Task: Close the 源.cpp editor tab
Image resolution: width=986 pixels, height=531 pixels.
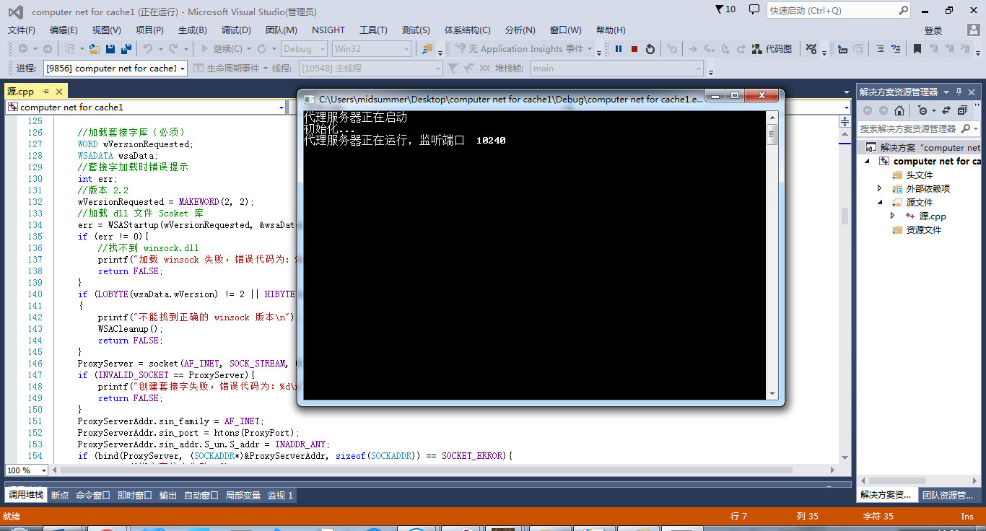Action: [58, 92]
